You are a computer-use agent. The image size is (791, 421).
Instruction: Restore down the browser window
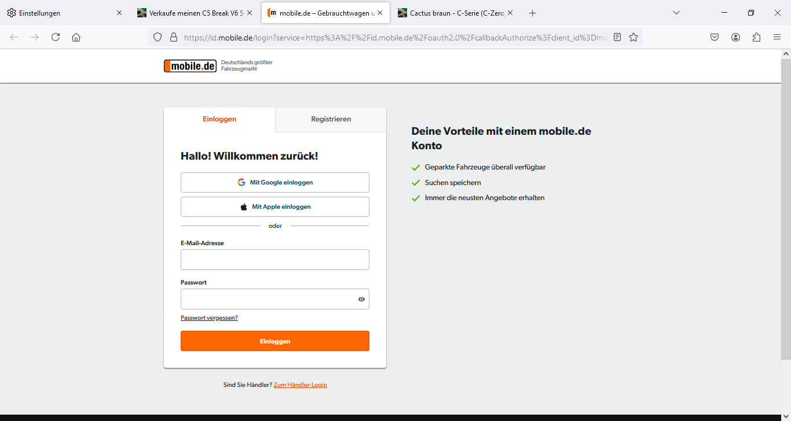pyautogui.click(x=751, y=13)
